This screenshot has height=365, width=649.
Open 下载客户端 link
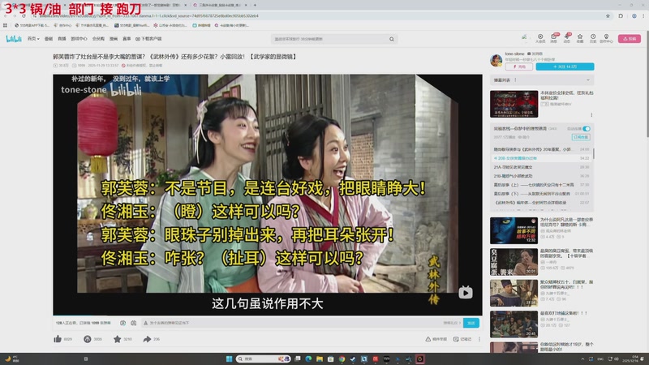(148, 38)
